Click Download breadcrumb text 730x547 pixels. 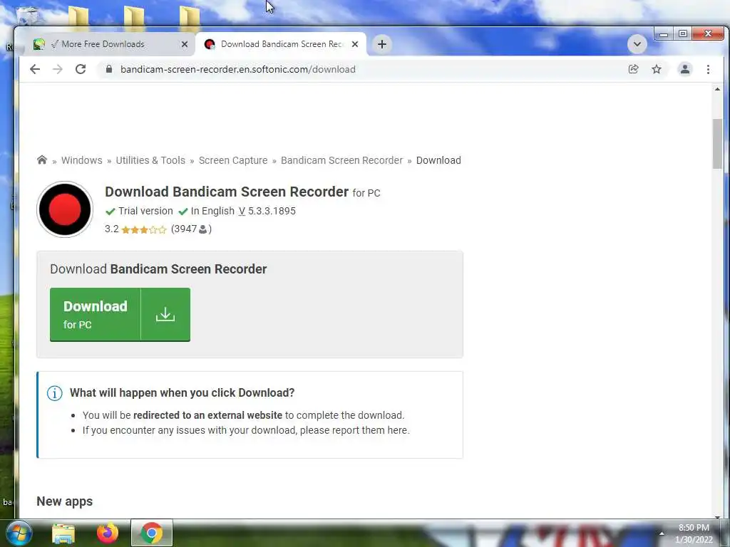[438, 160]
